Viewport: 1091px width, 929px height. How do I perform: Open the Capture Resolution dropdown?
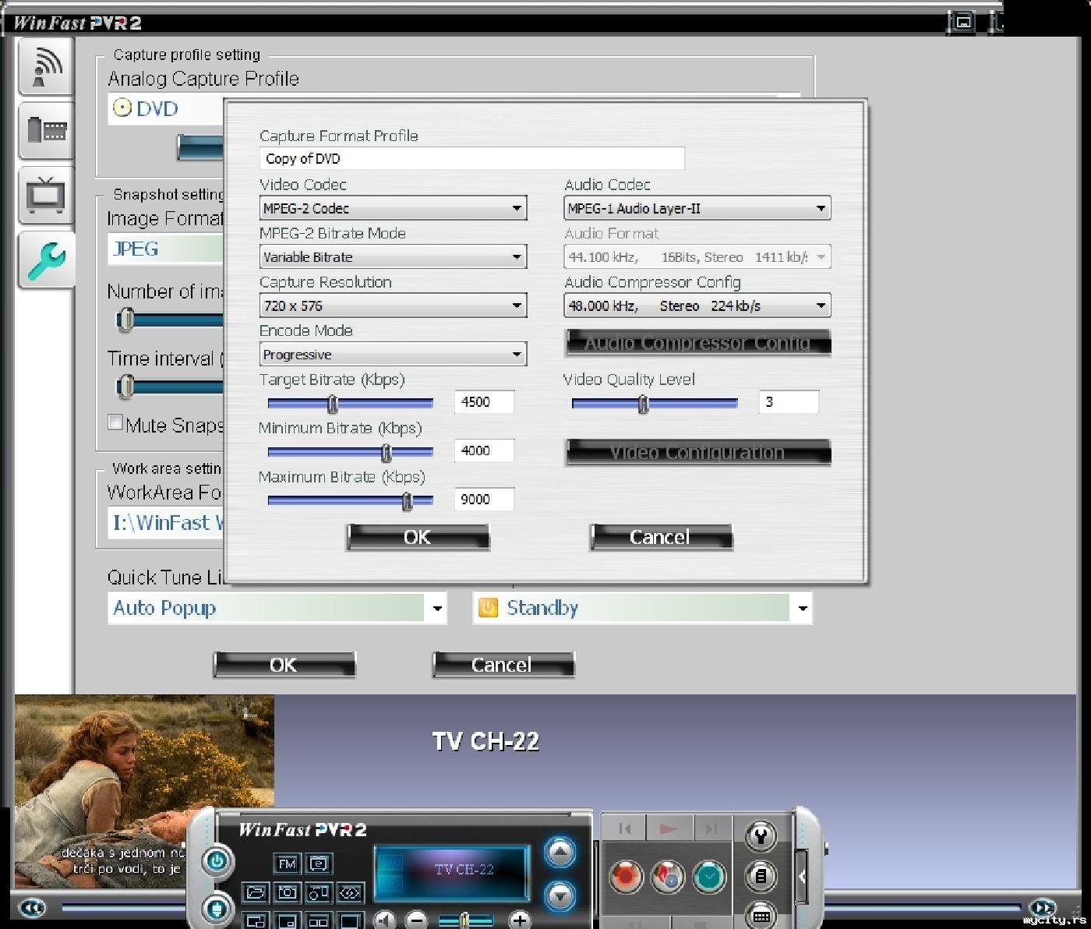pyautogui.click(x=393, y=306)
